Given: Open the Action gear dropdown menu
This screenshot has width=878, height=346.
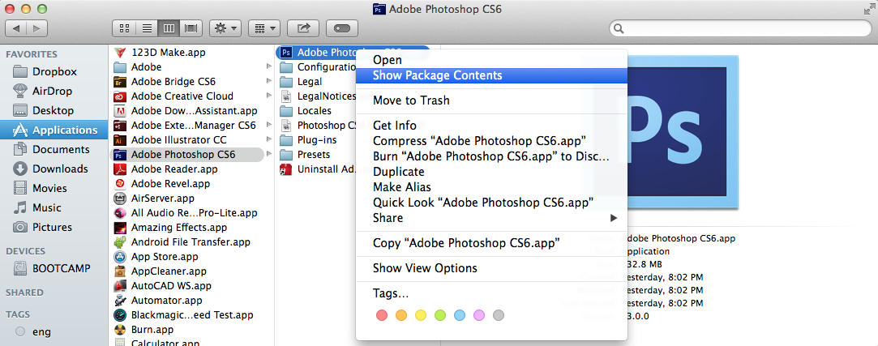Looking at the screenshot, I should coord(225,28).
